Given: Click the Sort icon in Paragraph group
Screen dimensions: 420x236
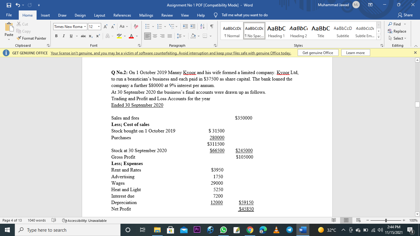Looking at the screenshot, I should (x=201, y=27).
